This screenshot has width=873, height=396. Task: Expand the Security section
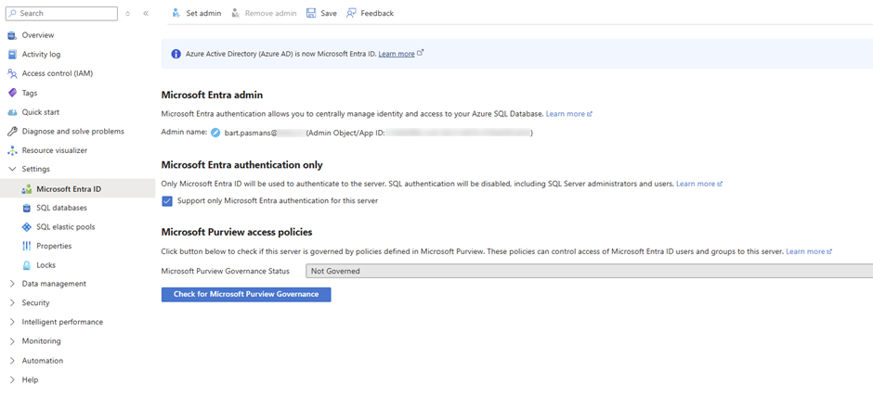pyautogui.click(x=12, y=303)
